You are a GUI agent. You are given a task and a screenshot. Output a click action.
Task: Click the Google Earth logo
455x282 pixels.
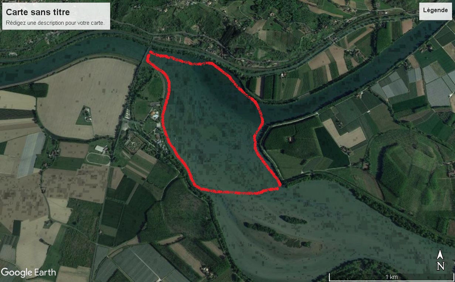click(x=28, y=273)
